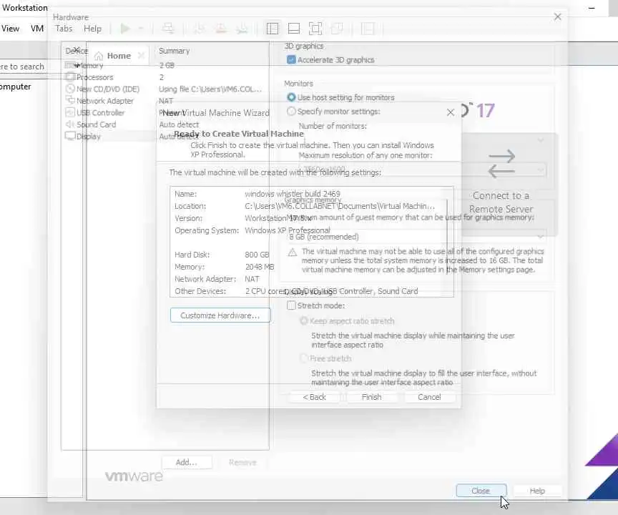Click the '800 GB' hard disk value

(x=257, y=255)
